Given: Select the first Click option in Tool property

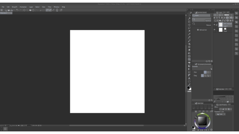Looking at the screenshot, I should pos(205,72).
